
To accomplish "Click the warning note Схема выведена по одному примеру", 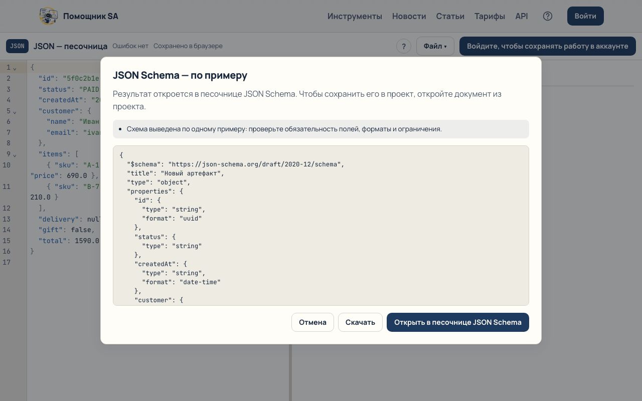I will pyautogui.click(x=321, y=129).
